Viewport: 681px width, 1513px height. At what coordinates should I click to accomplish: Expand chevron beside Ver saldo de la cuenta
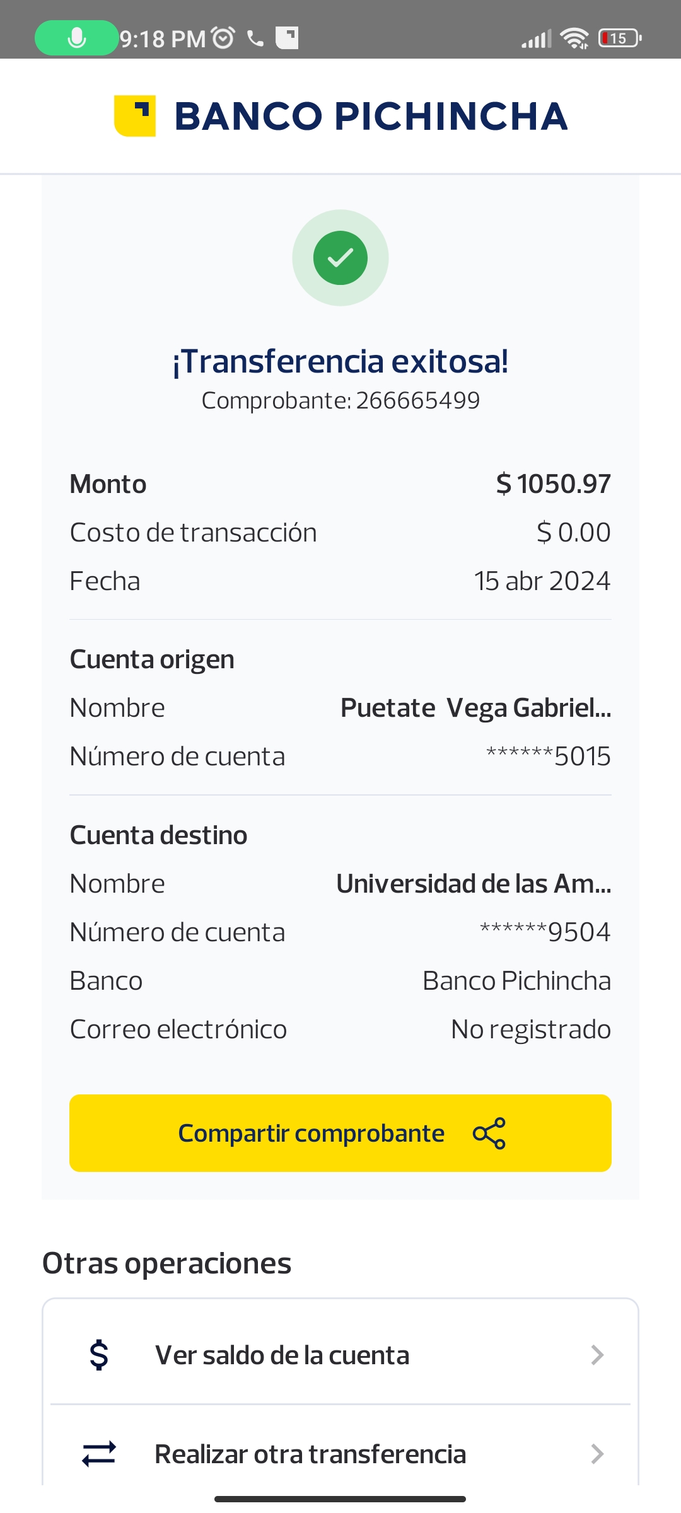(597, 1355)
